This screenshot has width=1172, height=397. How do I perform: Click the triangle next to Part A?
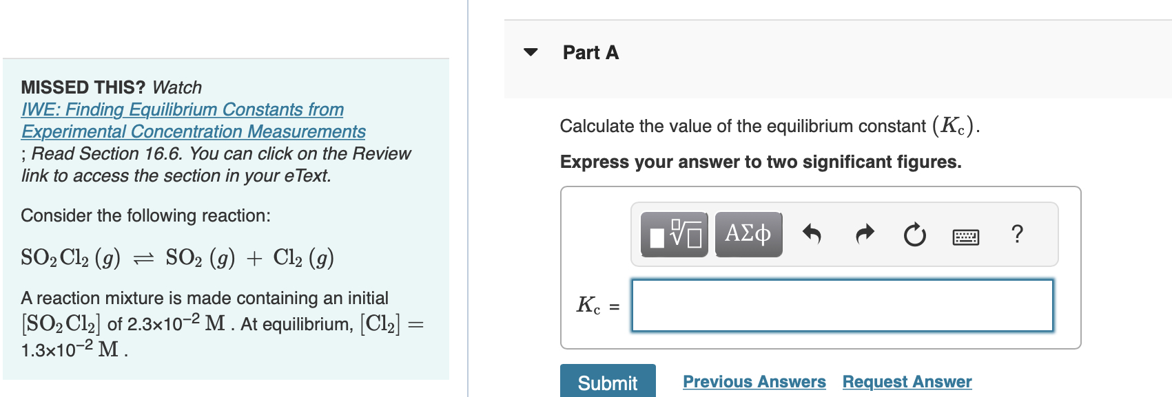[x=529, y=52]
